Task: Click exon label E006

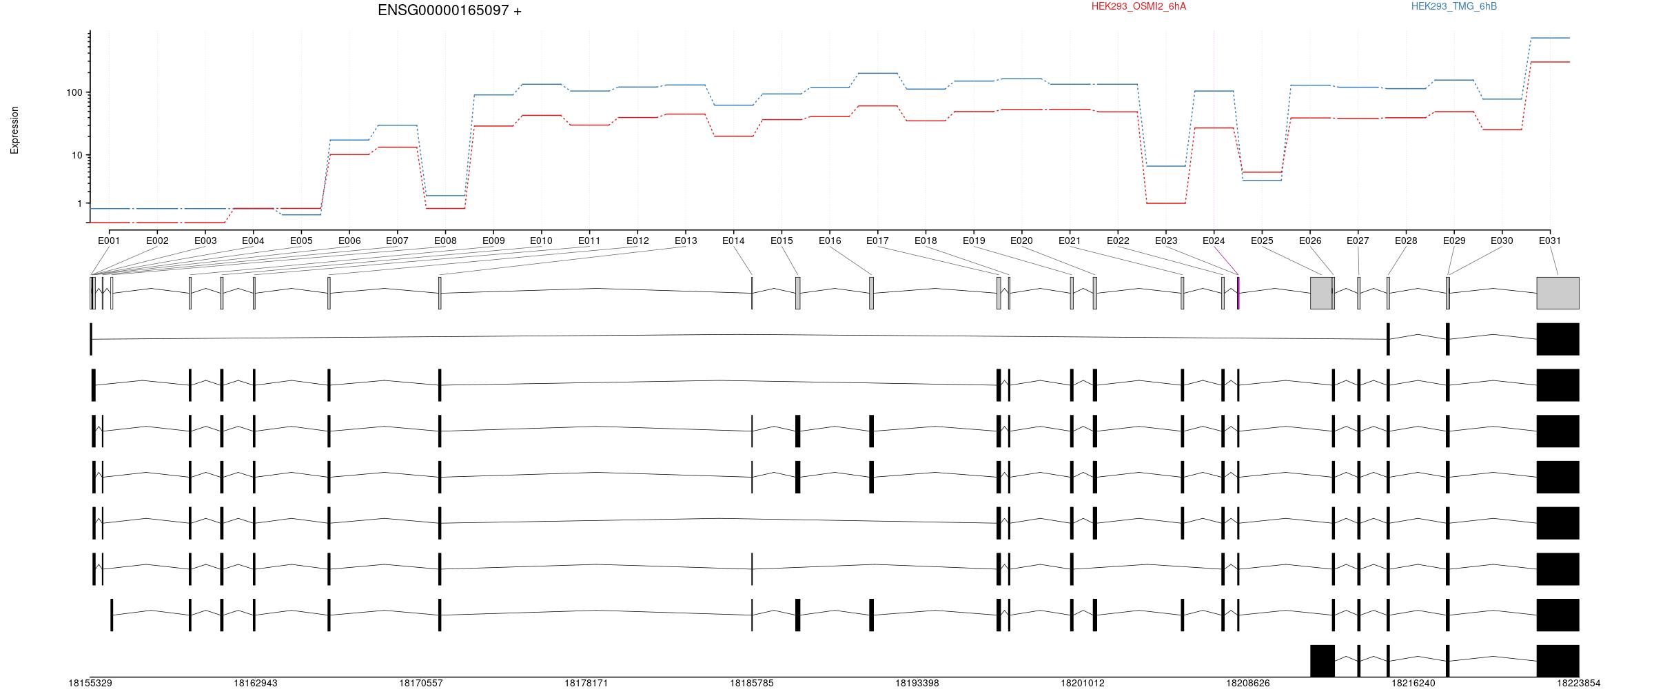Action: point(349,240)
